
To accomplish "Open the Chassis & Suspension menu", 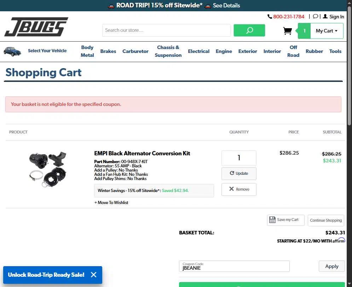I will coord(168,51).
